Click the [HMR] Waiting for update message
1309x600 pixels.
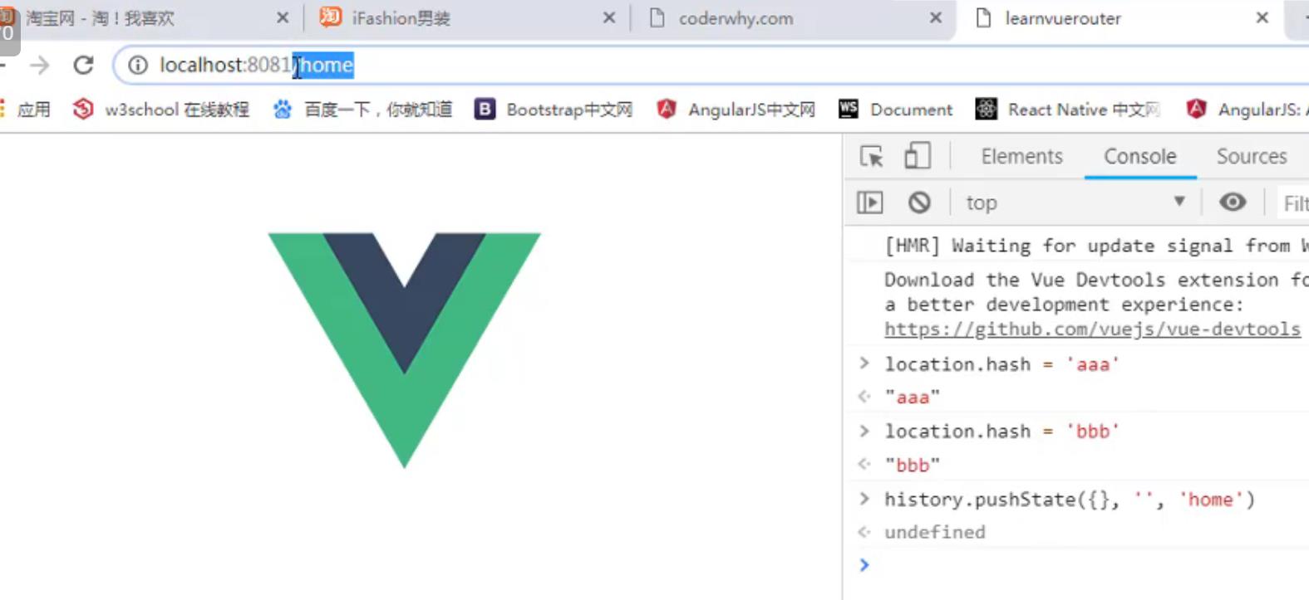tap(1096, 246)
